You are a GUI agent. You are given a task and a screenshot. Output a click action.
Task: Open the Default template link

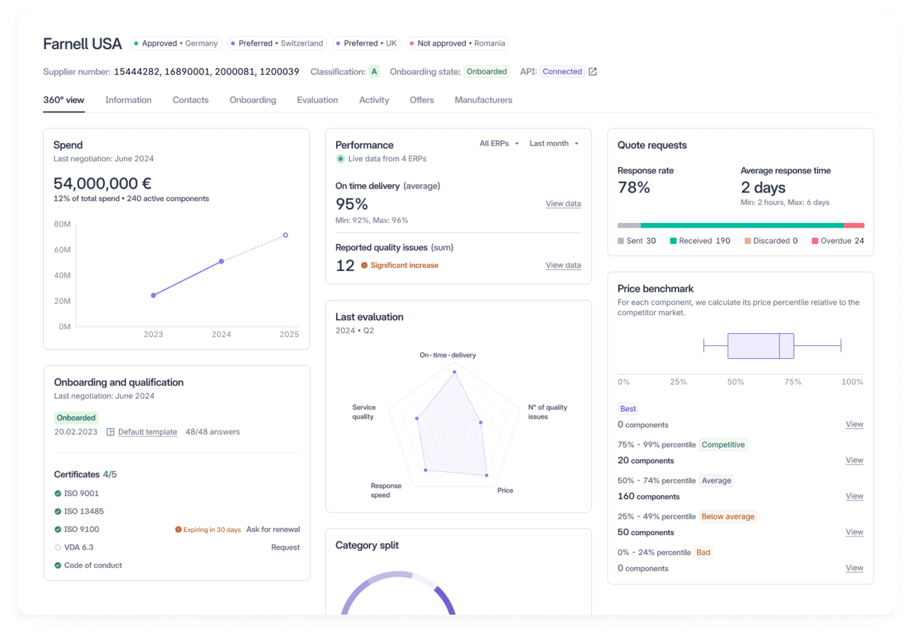click(x=147, y=432)
